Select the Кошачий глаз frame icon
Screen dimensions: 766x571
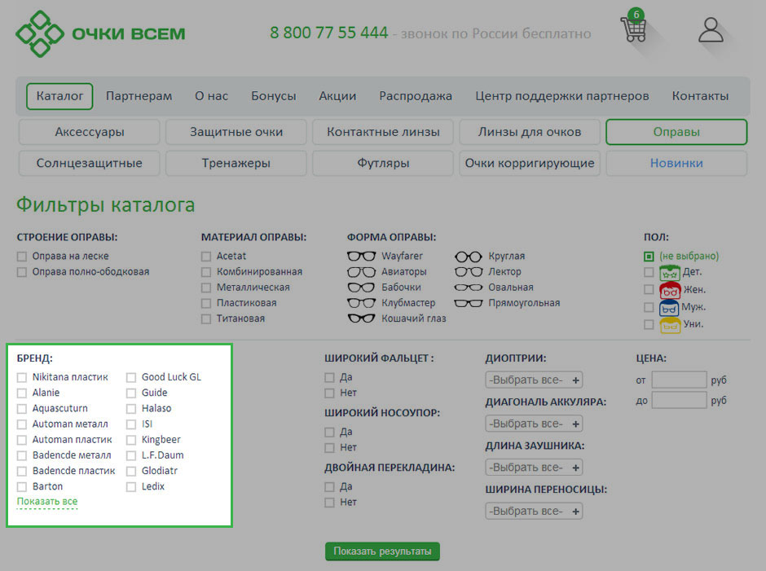click(361, 318)
